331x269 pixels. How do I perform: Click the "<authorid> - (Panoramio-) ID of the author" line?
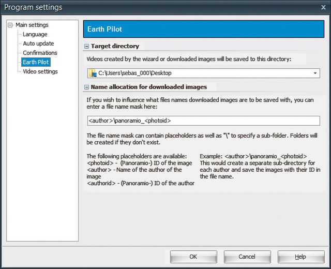141,183
